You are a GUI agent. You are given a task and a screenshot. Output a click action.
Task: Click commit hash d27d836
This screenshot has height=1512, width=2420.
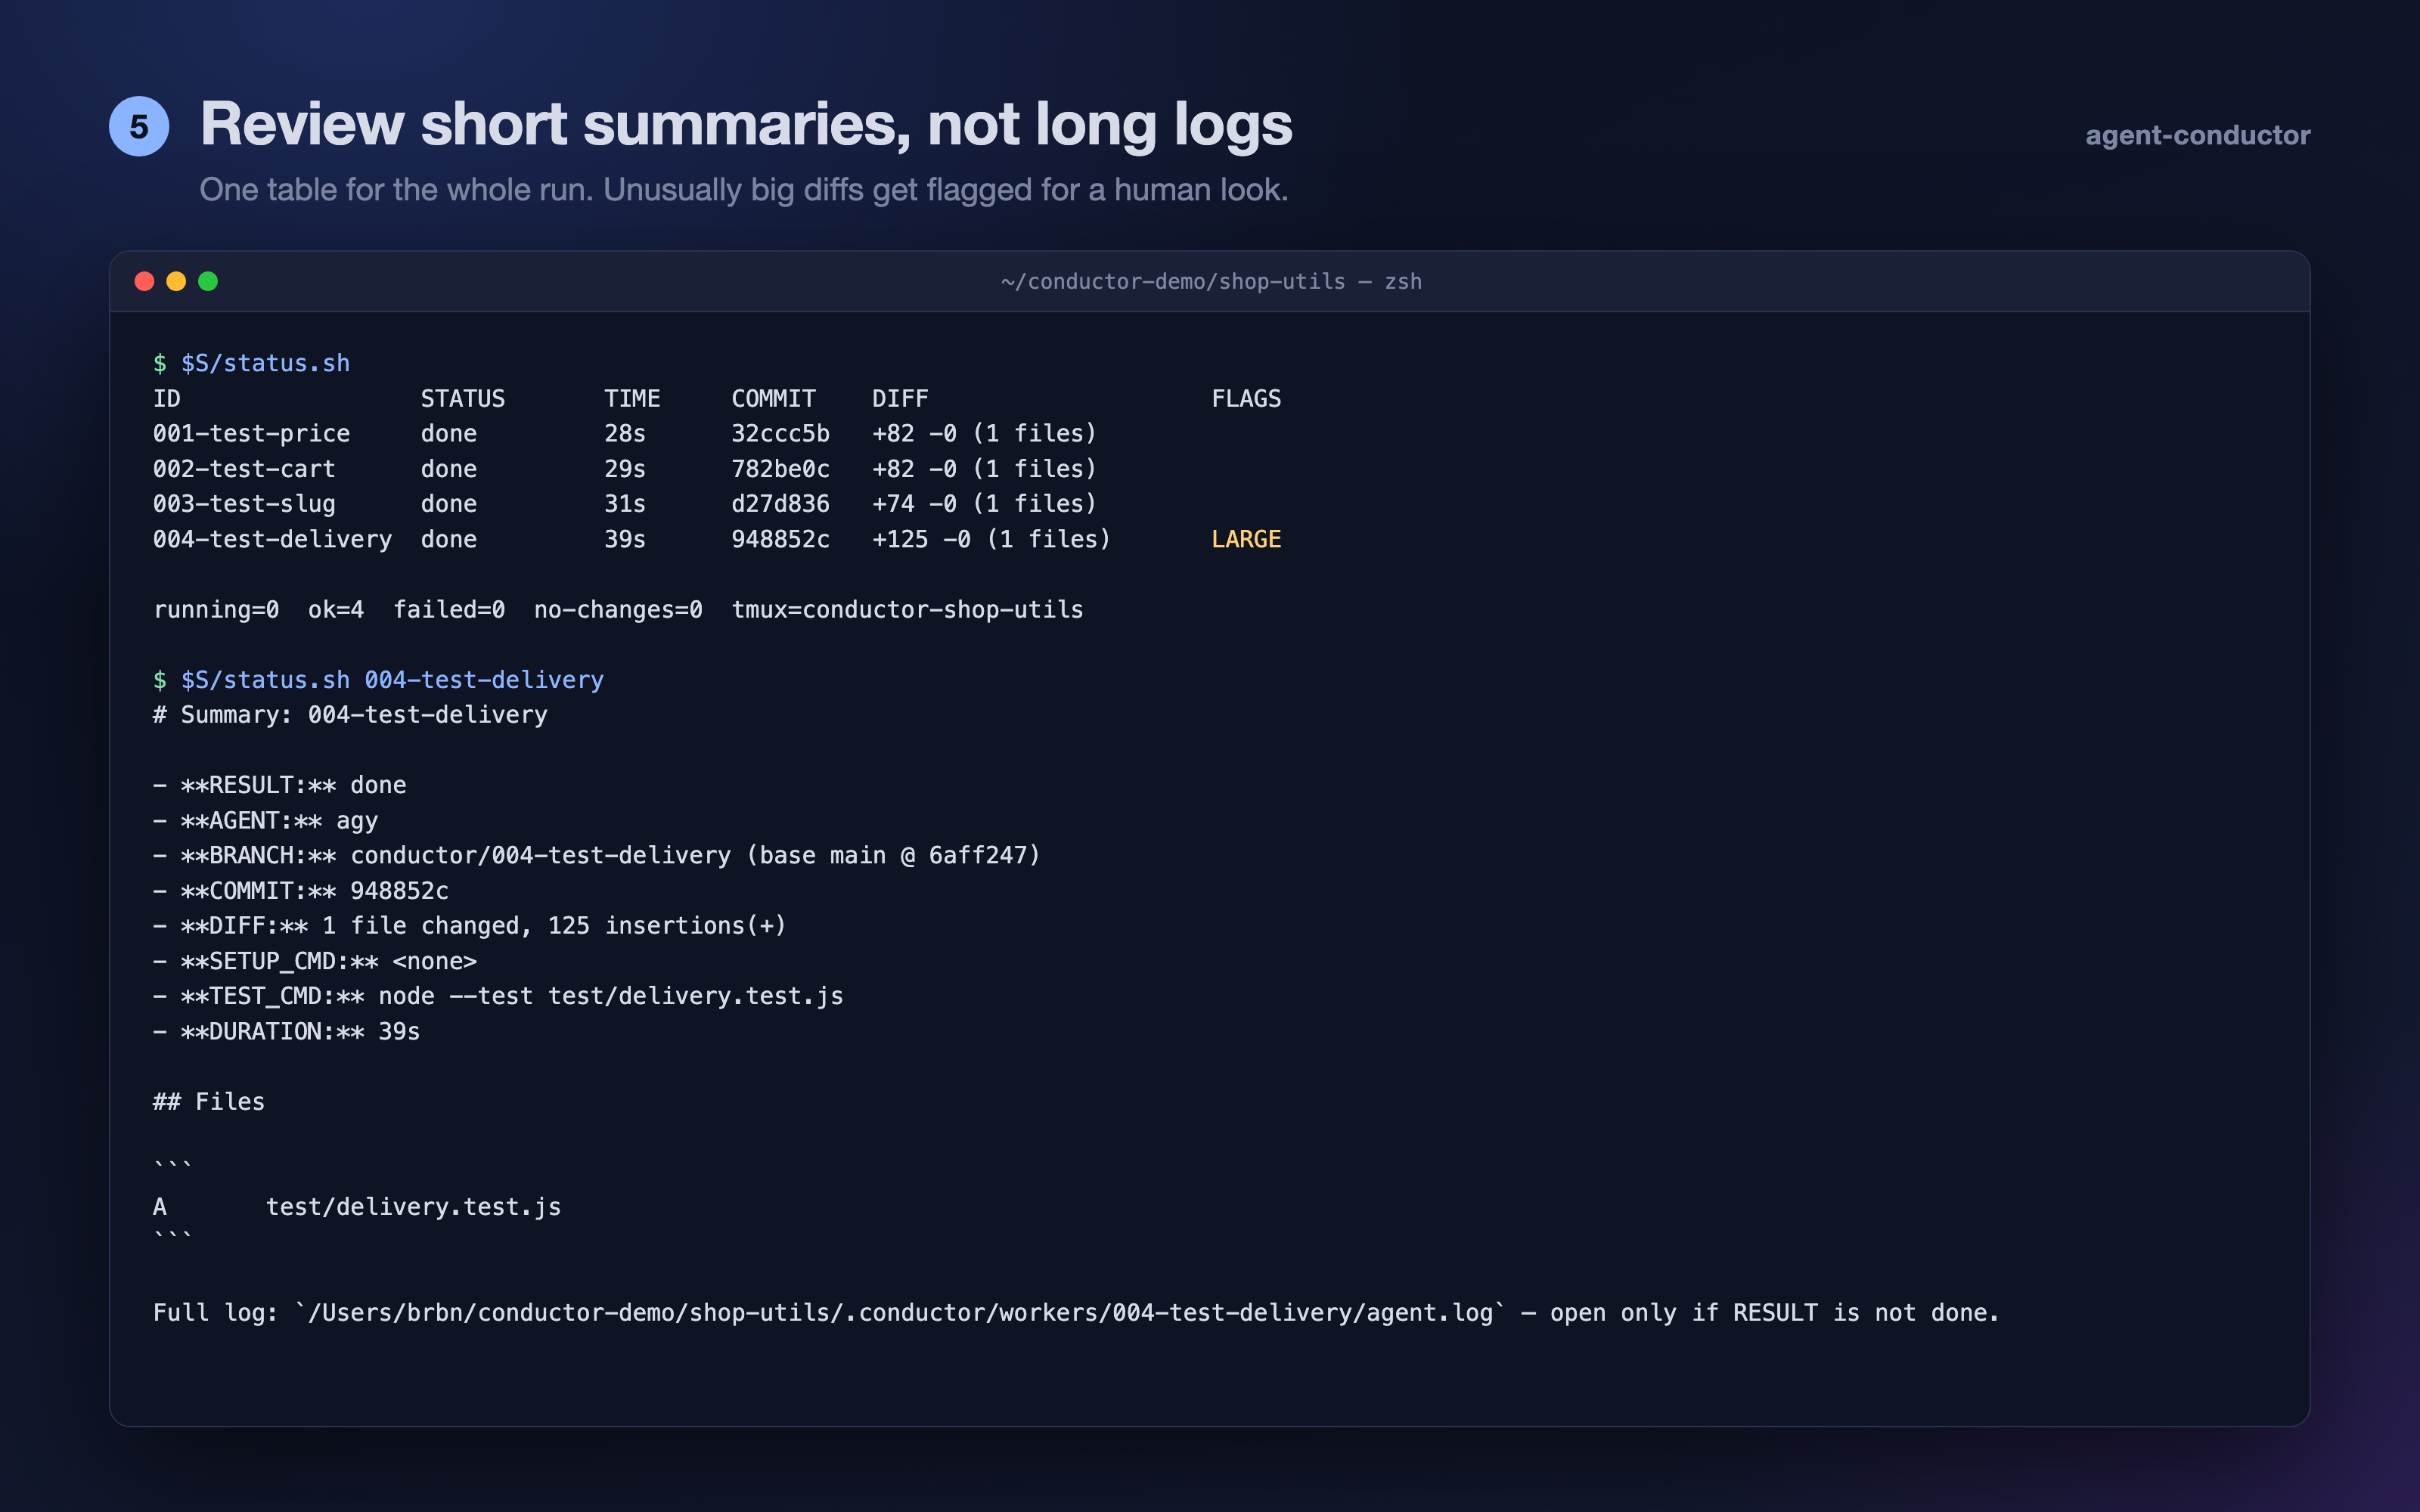pyautogui.click(x=780, y=504)
